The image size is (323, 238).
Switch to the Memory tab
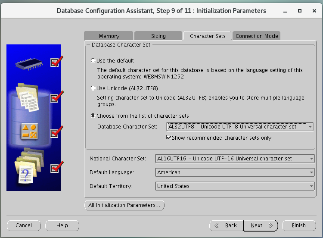109,36
